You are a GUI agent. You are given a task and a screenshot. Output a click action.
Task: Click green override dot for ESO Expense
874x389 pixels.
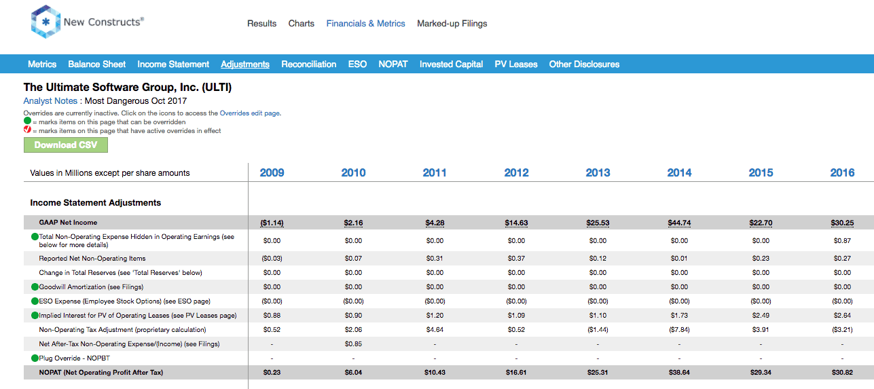click(x=35, y=301)
